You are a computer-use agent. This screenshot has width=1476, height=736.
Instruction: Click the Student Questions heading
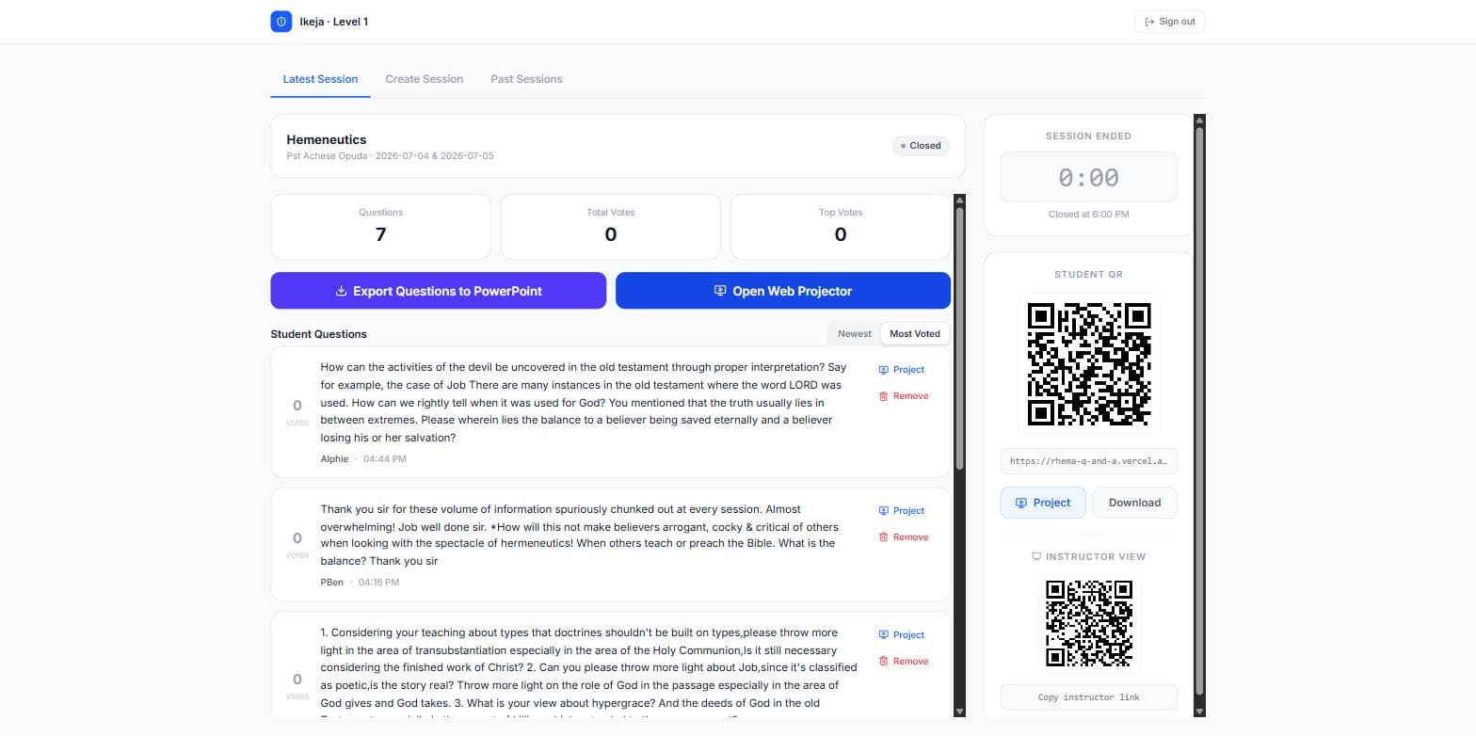[318, 334]
